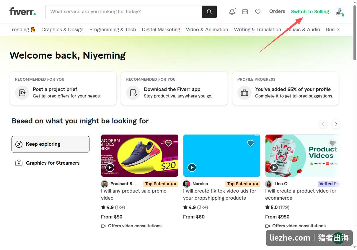
Task: Focus the service search field
Action: 124,12
